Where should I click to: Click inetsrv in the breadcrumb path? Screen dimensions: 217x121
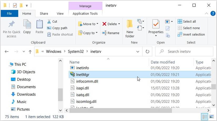[96, 52]
